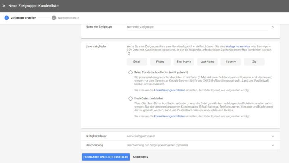Select step 1 Zielgruppe erstellen
Screen dimensions: 289x163
(x=20, y=18)
